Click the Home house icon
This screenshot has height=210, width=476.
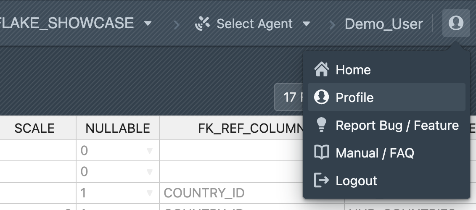(x=322, y=70)
